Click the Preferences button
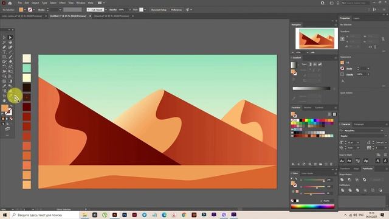The width and height of the screenshot is (389, 219). pos(176,10)
